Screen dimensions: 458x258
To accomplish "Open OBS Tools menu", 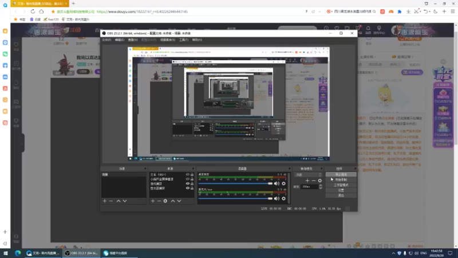I will (x=184, y=40).
